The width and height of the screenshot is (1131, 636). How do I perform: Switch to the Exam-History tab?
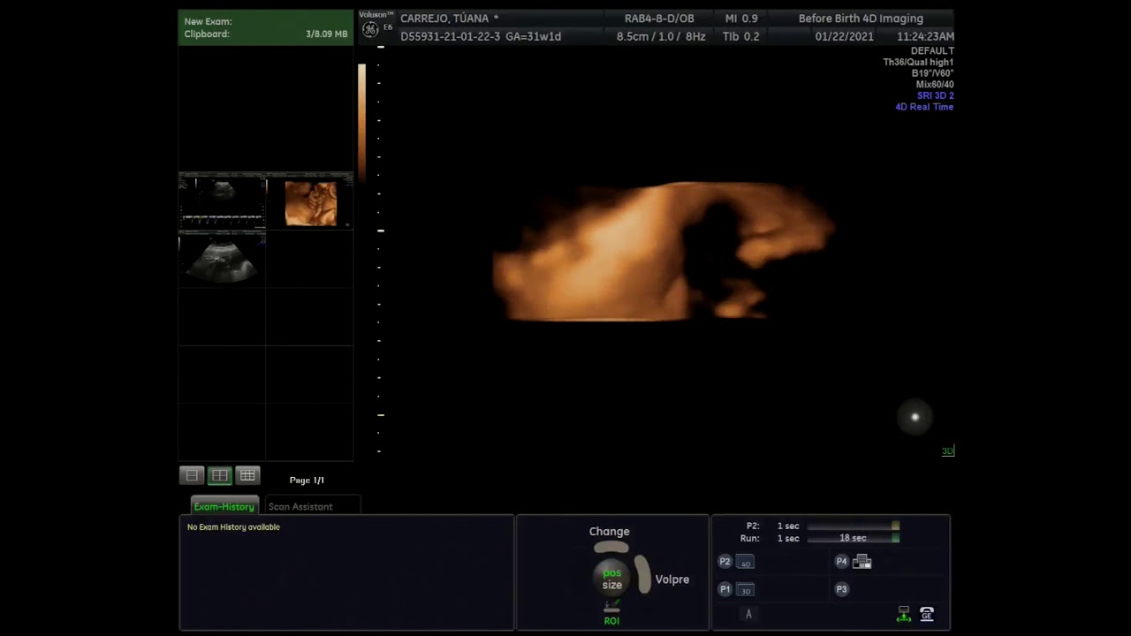click(224, 506)
